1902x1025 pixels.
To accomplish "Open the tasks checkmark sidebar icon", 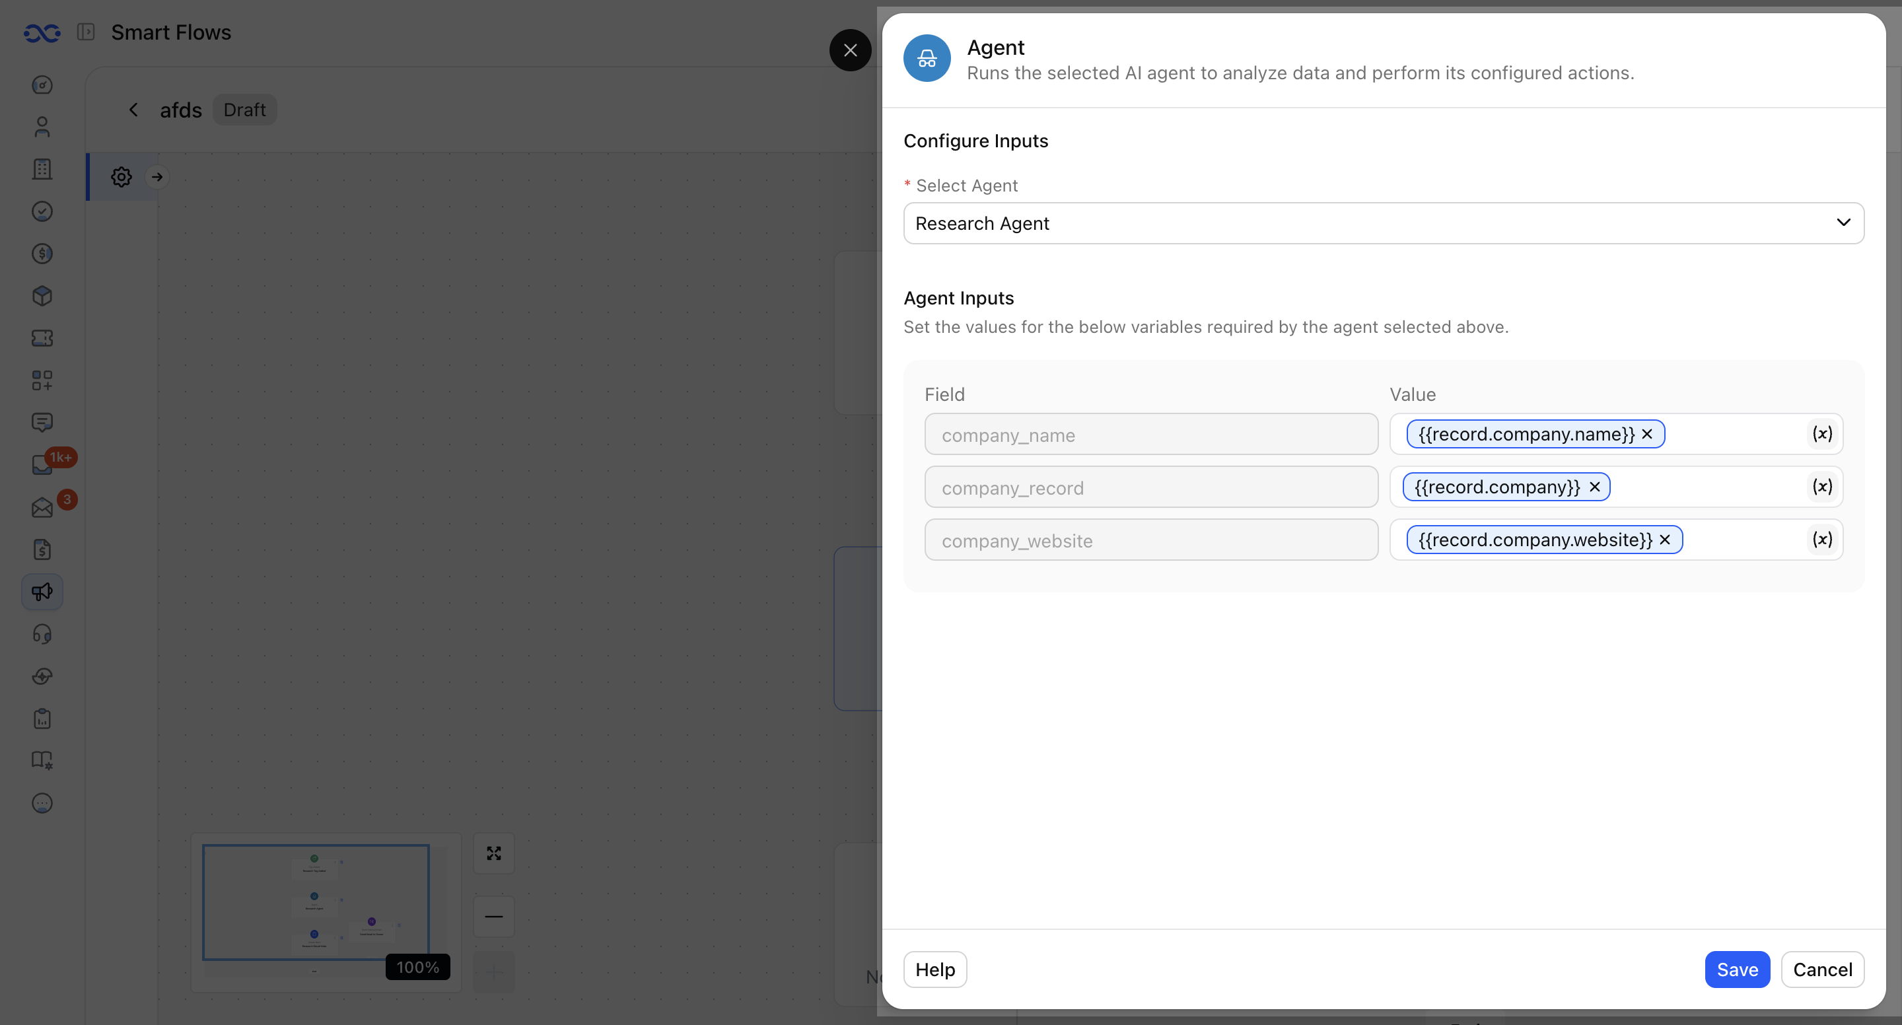I will (x=42, y=211).
